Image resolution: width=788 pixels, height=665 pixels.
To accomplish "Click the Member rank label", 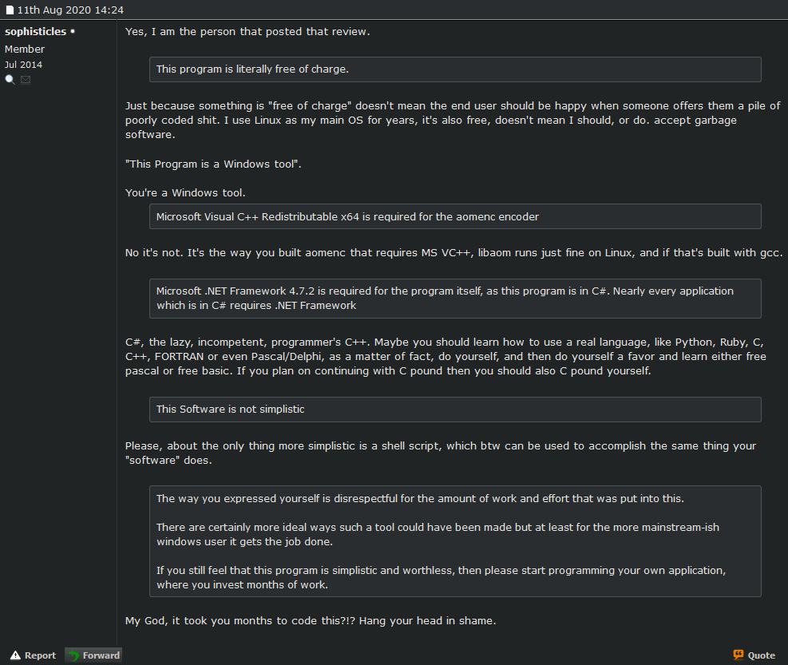I will [25, 49].
